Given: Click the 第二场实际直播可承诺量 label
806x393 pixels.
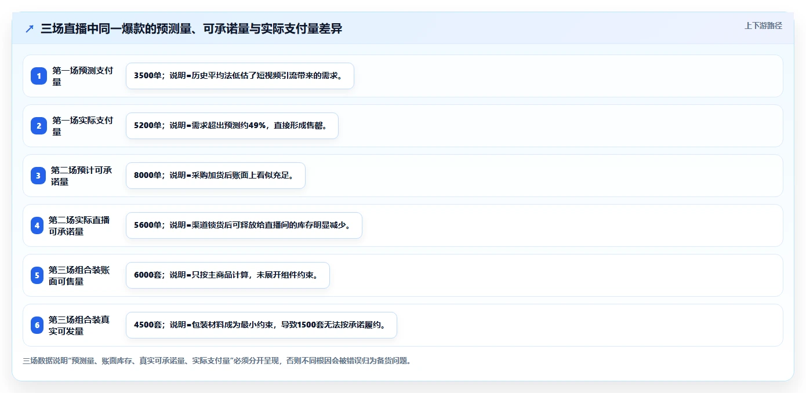Looking at the screenshot, I should pyautogui.click(x=79, y=225).
